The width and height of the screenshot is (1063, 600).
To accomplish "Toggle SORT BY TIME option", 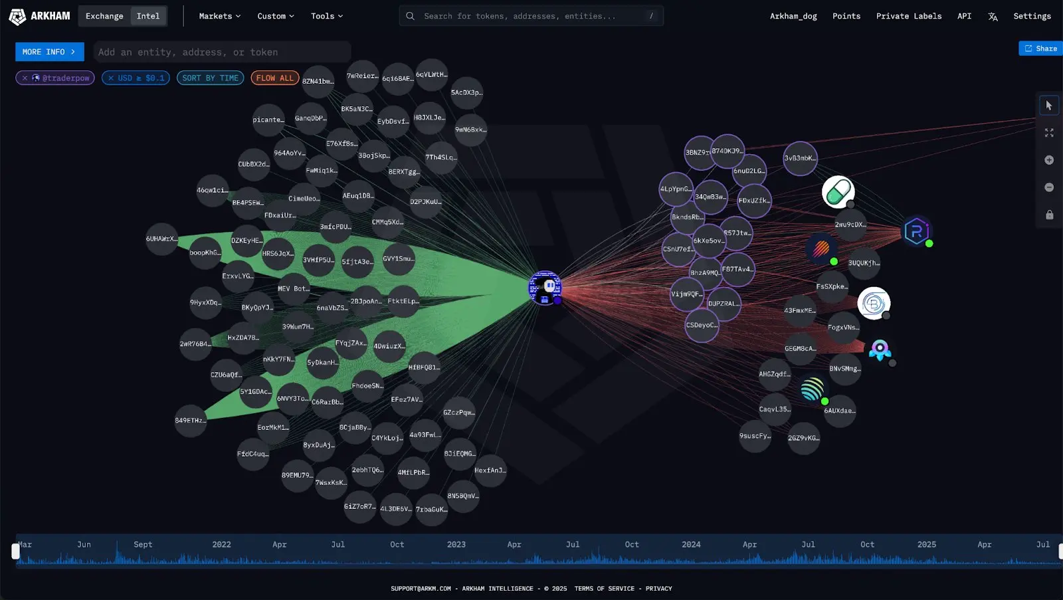I will (x=210, y=78).
